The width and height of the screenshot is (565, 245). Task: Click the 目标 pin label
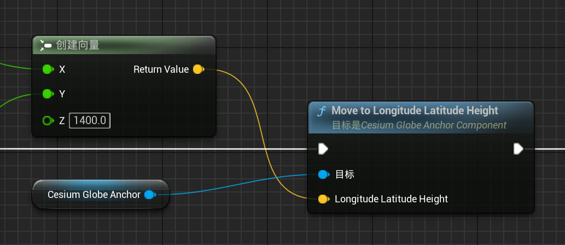[345, 175]
